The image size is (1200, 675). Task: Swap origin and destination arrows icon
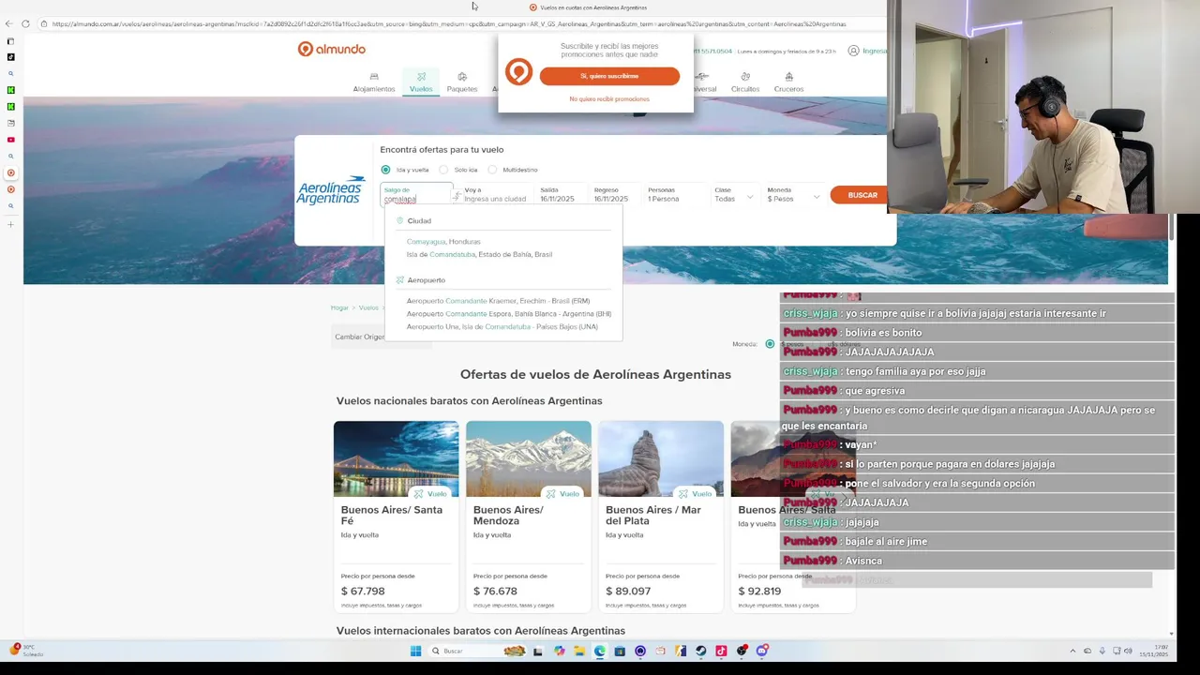[457, 196]
